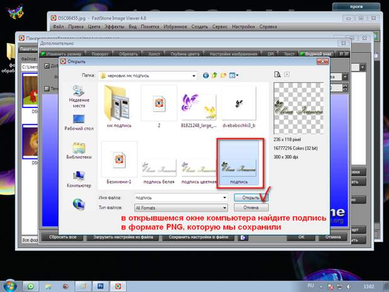Open the Network globe icon in the sidebar
The width and height of the screenshot is (389, 292).
[79, 204]
